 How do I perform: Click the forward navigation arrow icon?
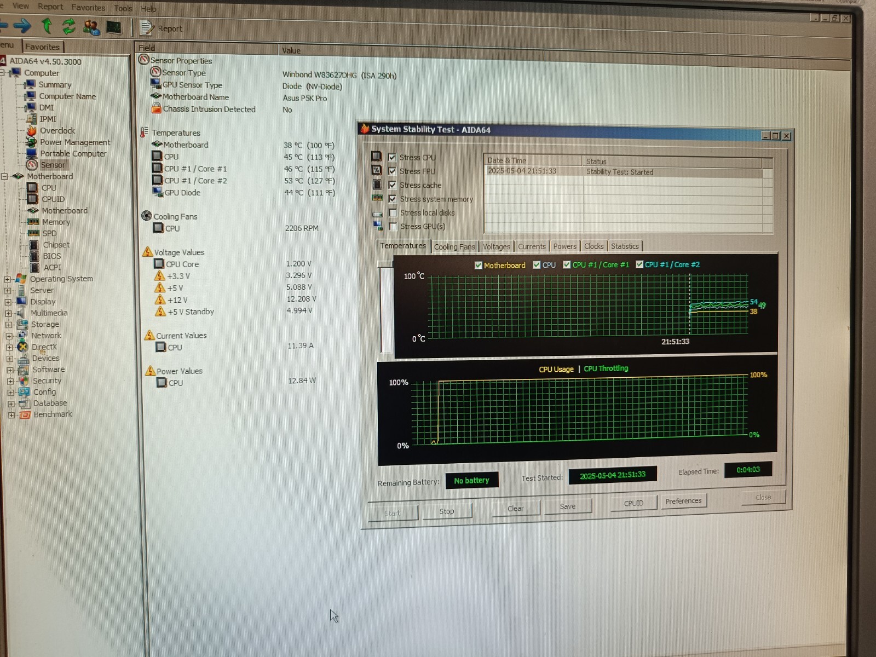coord(22,25)
